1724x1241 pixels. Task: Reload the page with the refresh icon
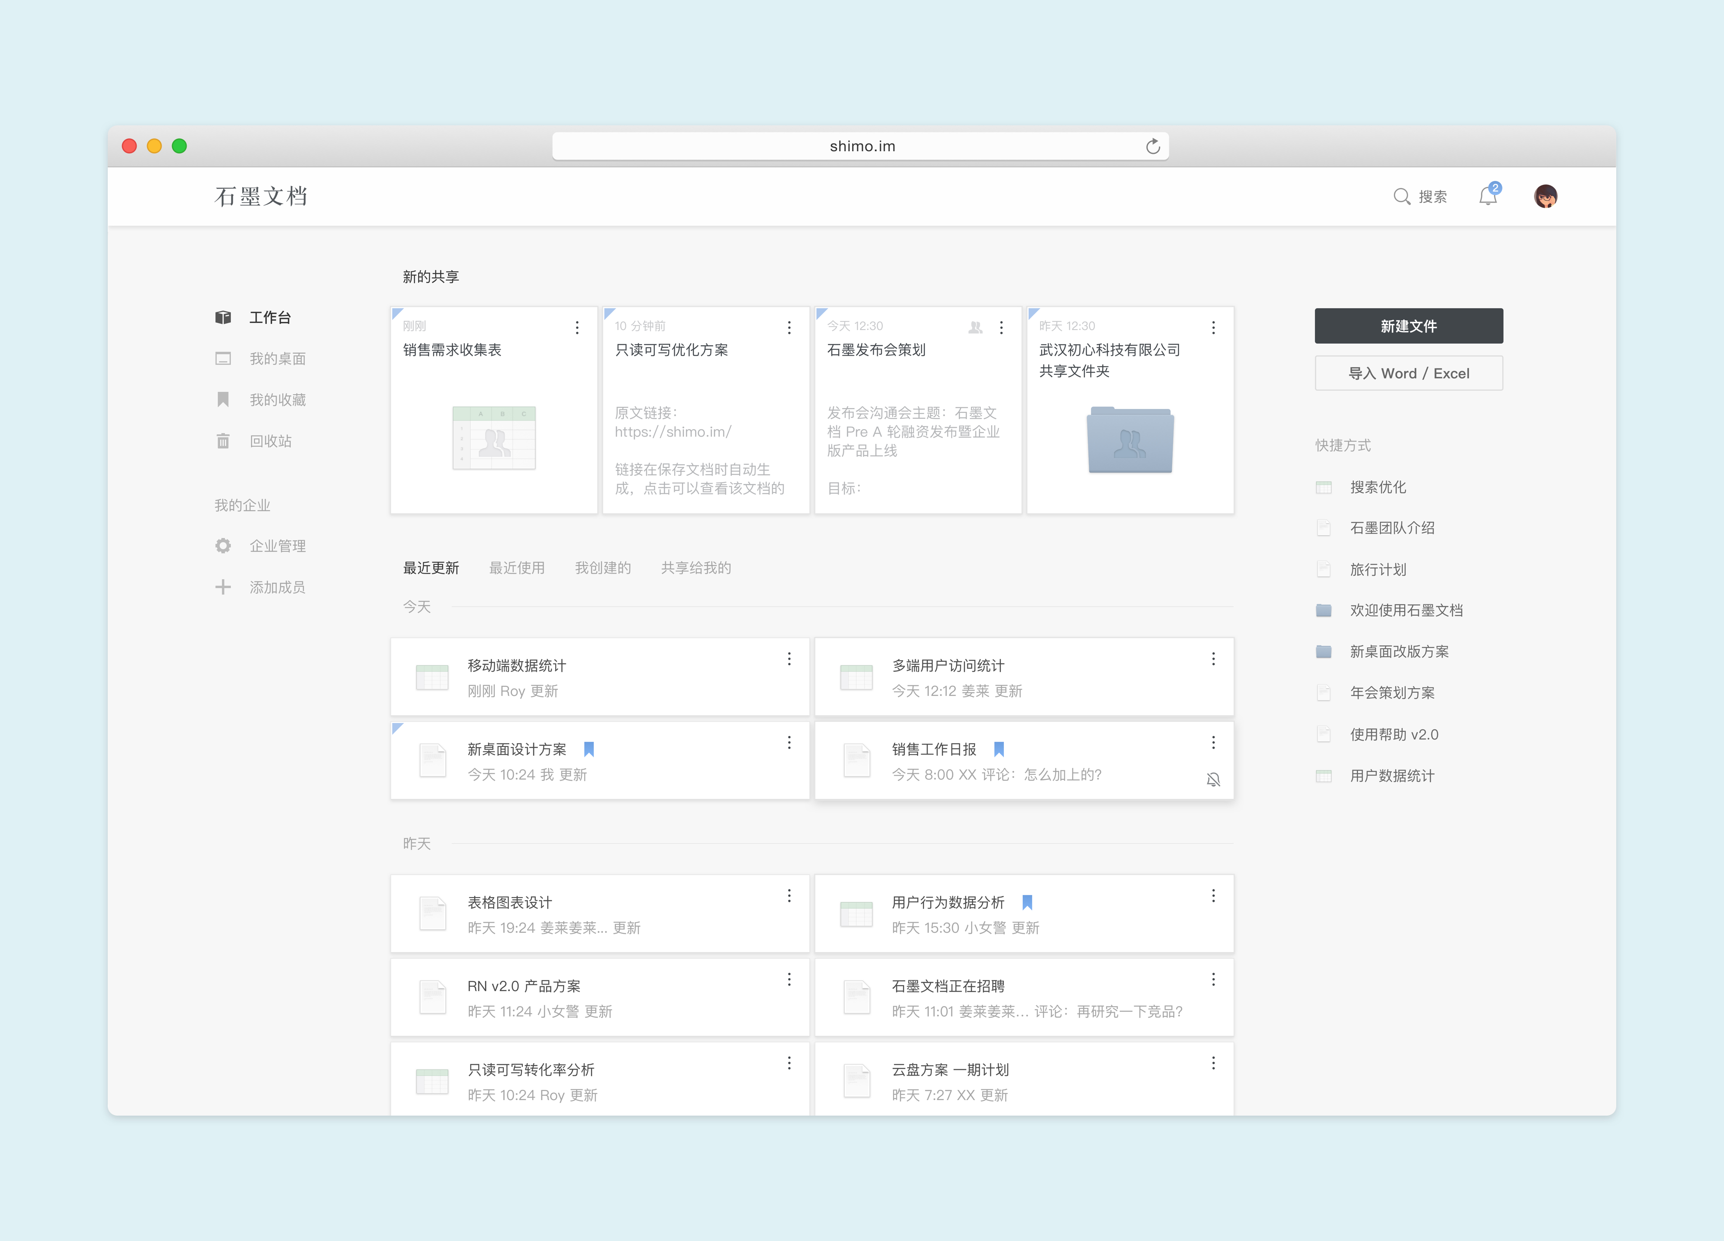(x=1152, y=147)
